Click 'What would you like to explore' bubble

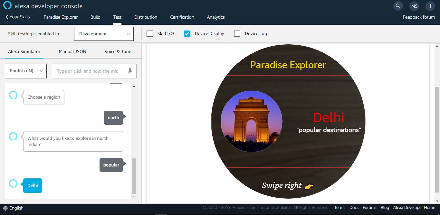pos(73,141)
